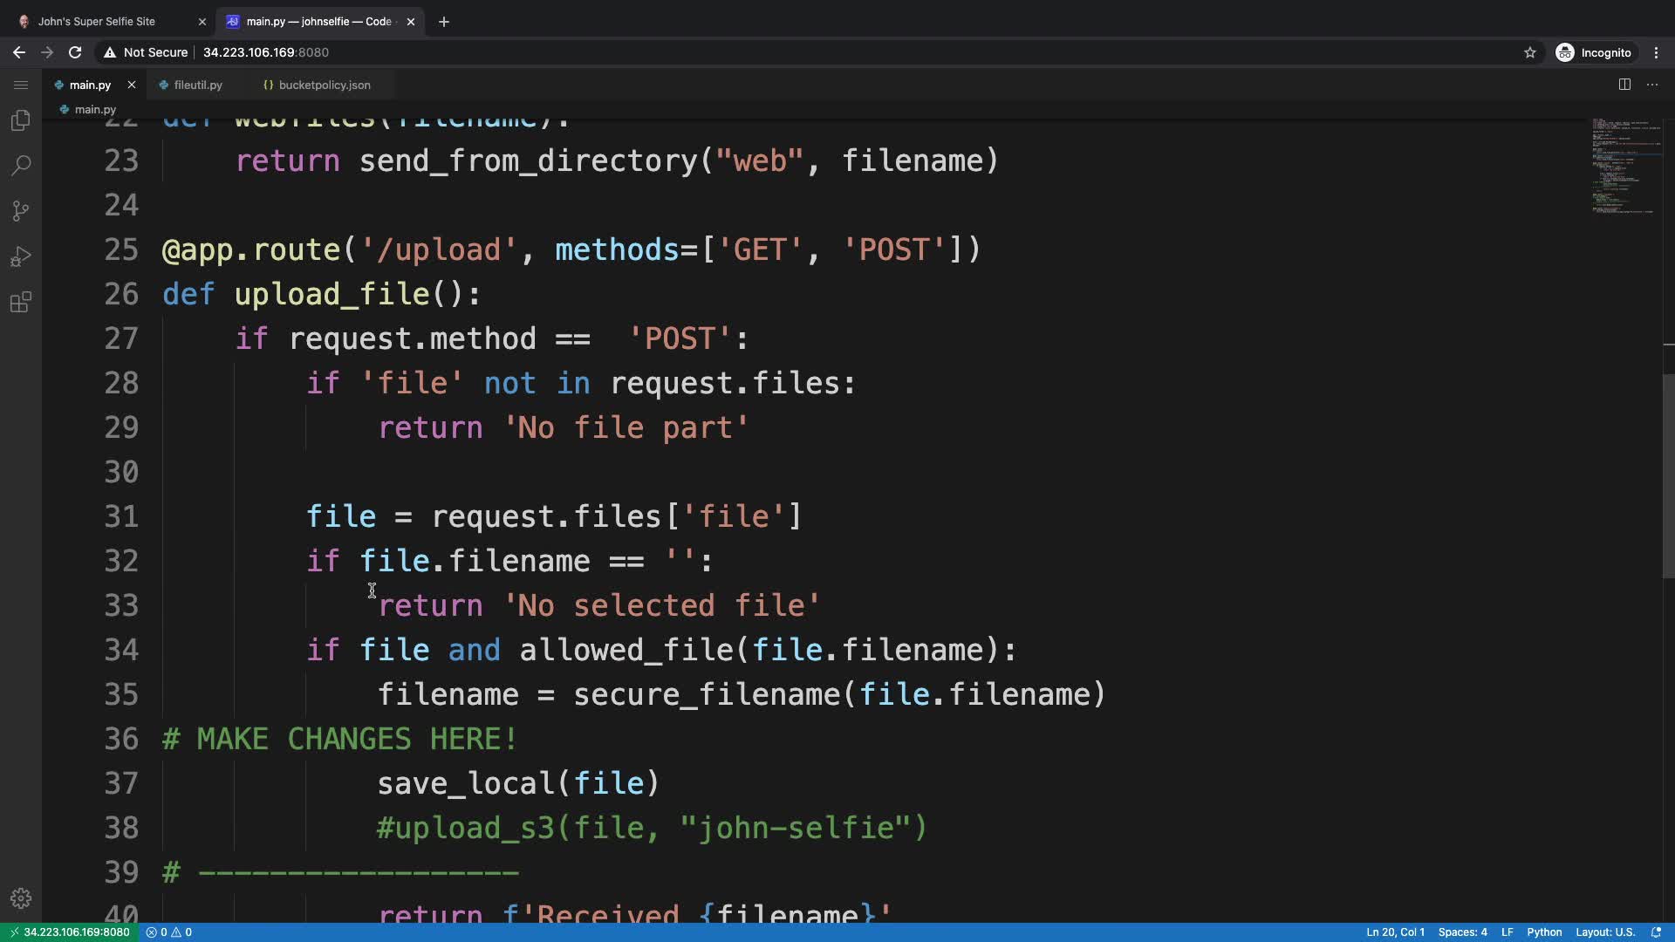Switch to the fileutil.py editor tab
Screen dimensions: 1675x942
click(198, 85)
